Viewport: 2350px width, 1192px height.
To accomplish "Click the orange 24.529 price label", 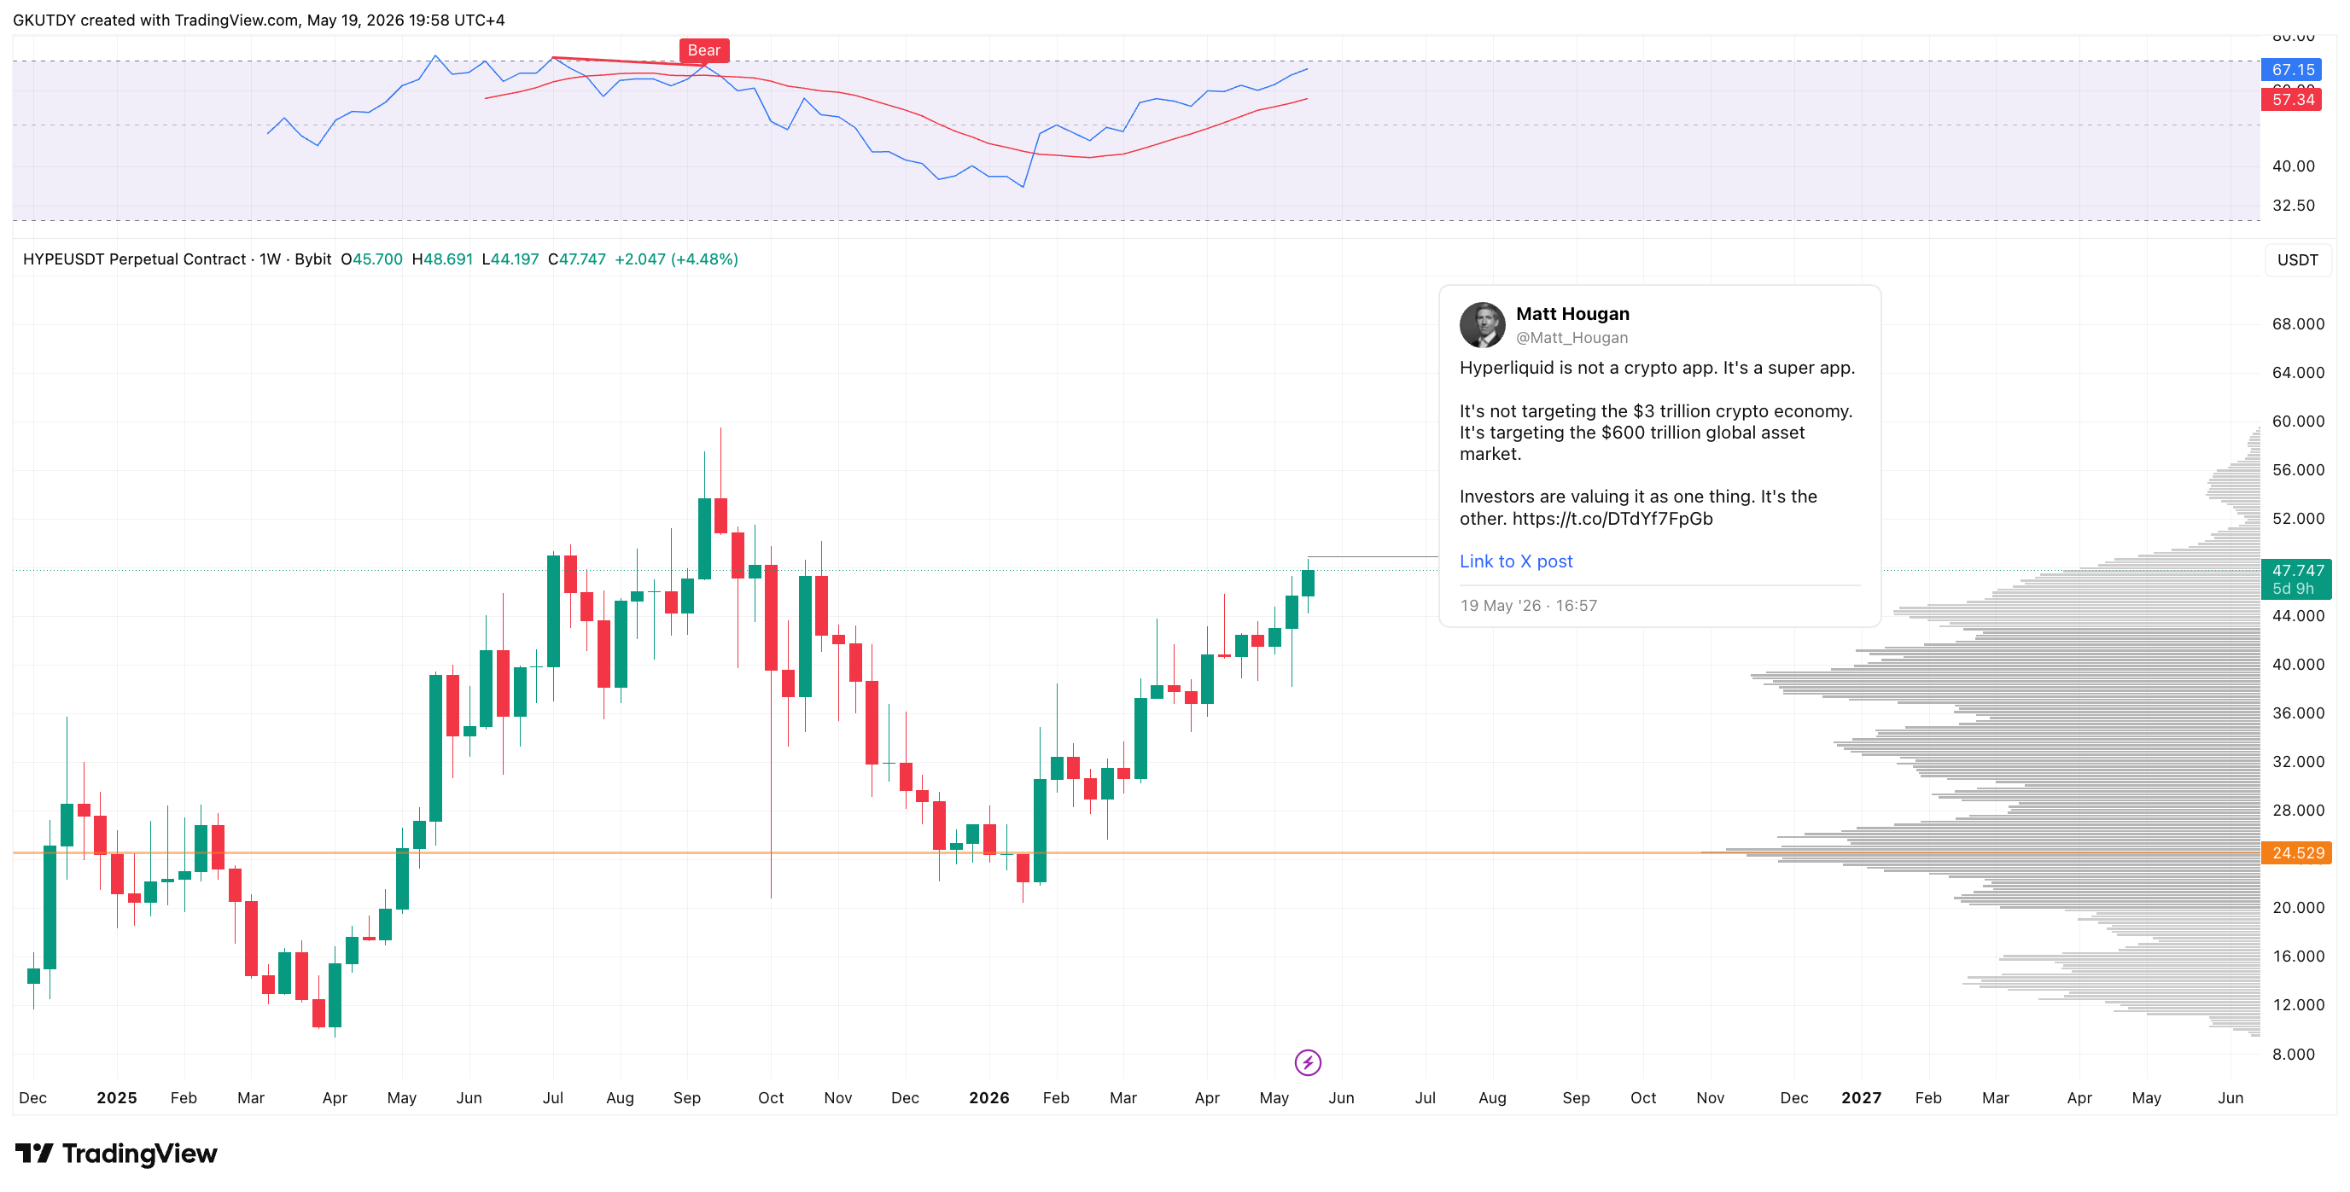I will 2296,852.
